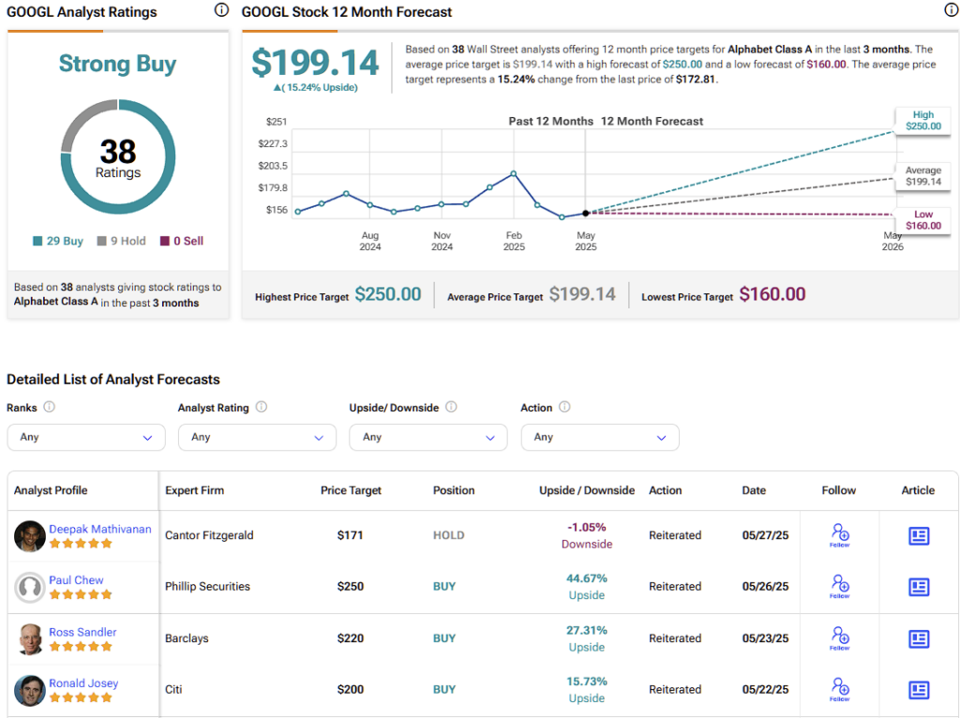Click Deepak Mathivanan's profile photo
Screen dimensions: 960x718
29,536
